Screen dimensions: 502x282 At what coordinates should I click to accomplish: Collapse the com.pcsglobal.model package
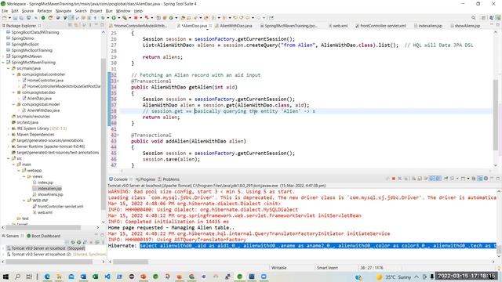pos(14,104)
